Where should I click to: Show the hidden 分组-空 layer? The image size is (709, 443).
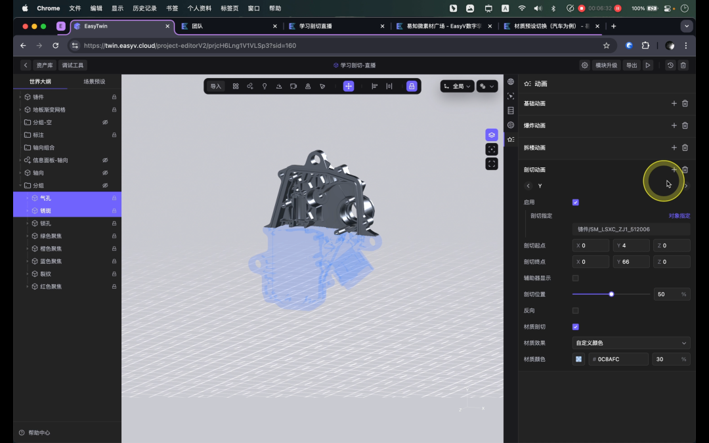[x=105, y=123]
